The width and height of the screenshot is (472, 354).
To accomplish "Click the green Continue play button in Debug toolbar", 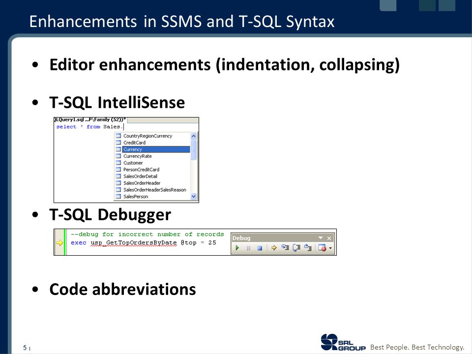I will click(x=237, y=248).
